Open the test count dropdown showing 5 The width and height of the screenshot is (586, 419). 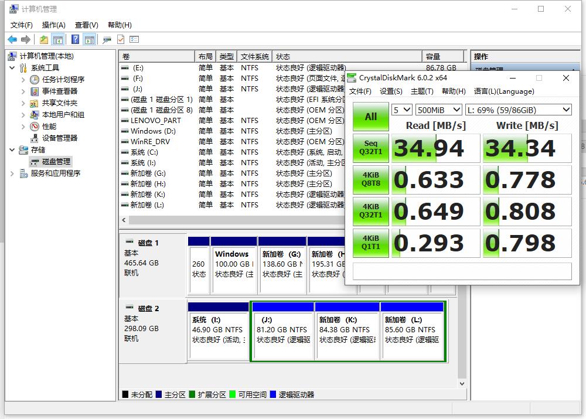pos(402,110)
